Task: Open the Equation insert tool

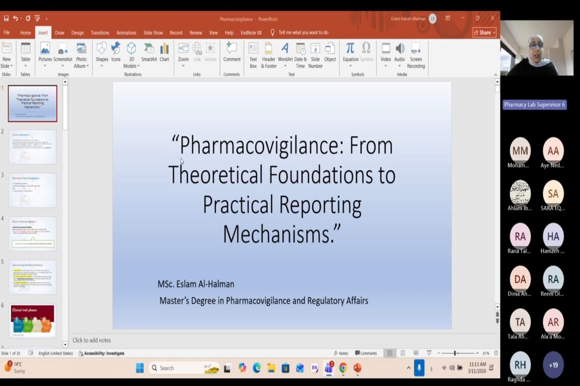Action: [x=350, y=52]
